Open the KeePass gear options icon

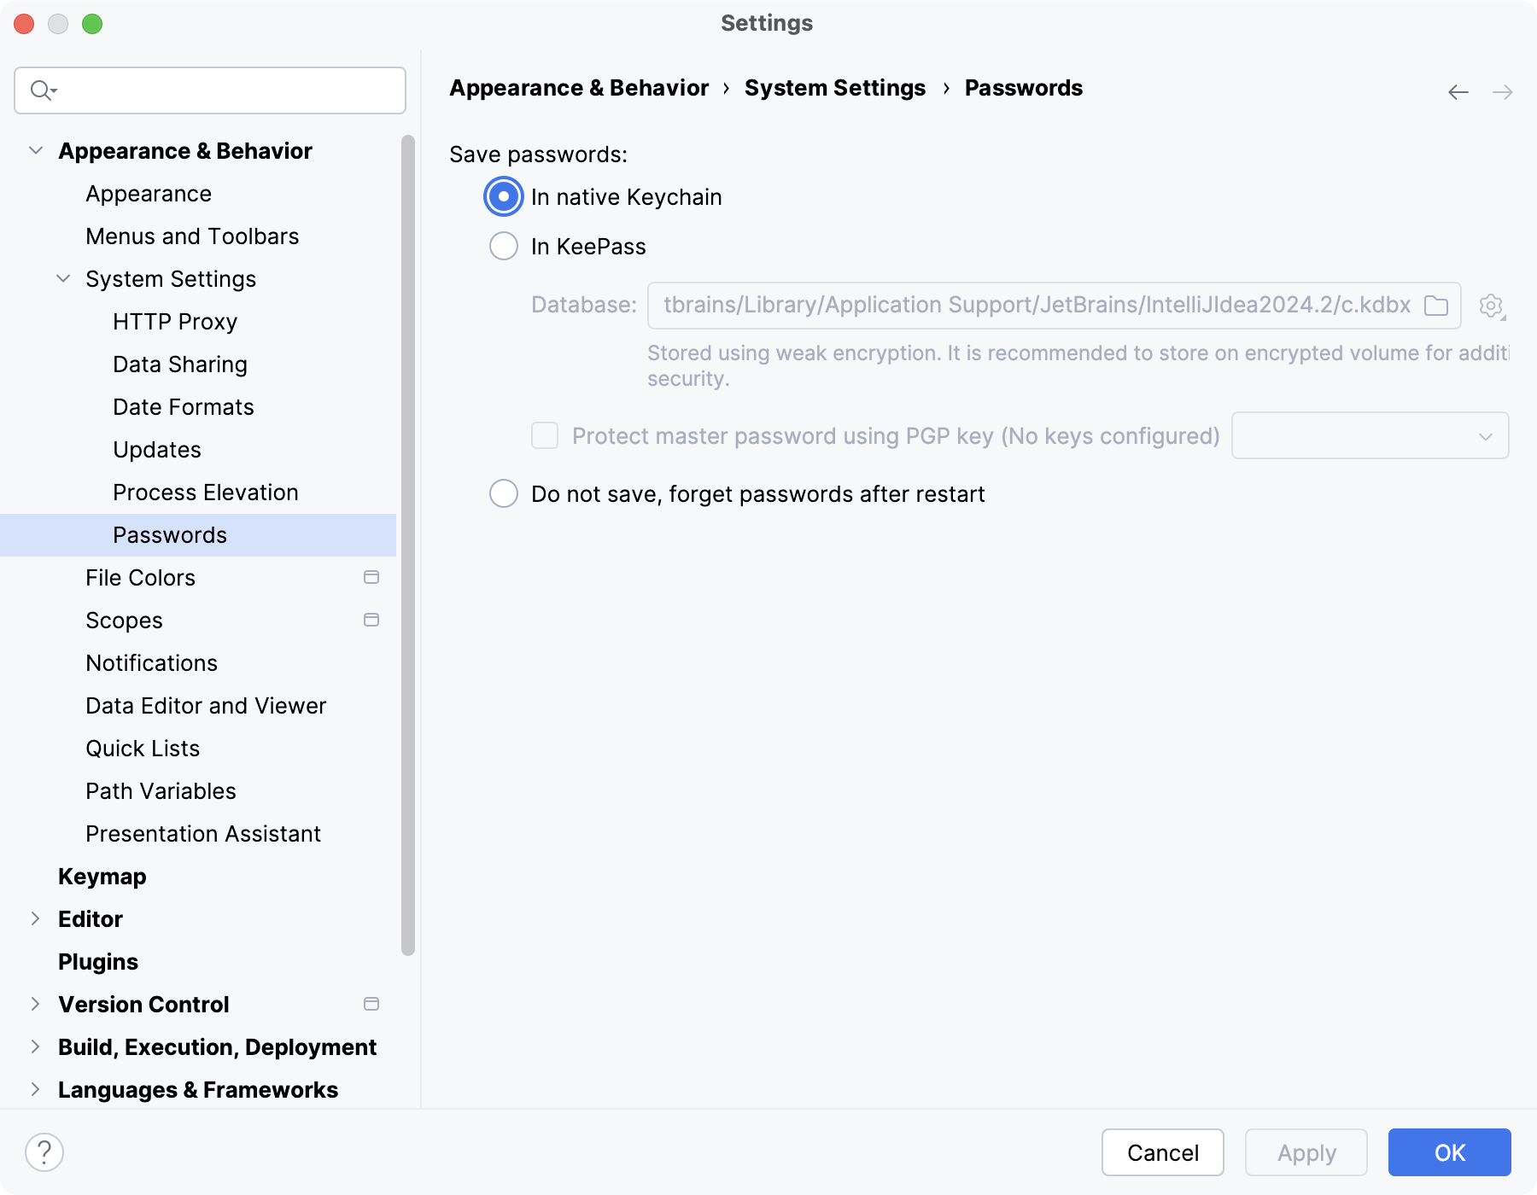pos(1491,306)
